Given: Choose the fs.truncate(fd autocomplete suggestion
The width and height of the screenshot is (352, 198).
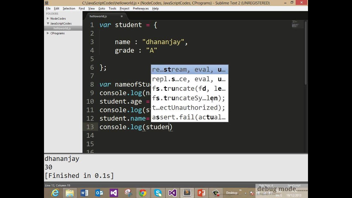Looking at the screenshot, I should pos(189,89).
